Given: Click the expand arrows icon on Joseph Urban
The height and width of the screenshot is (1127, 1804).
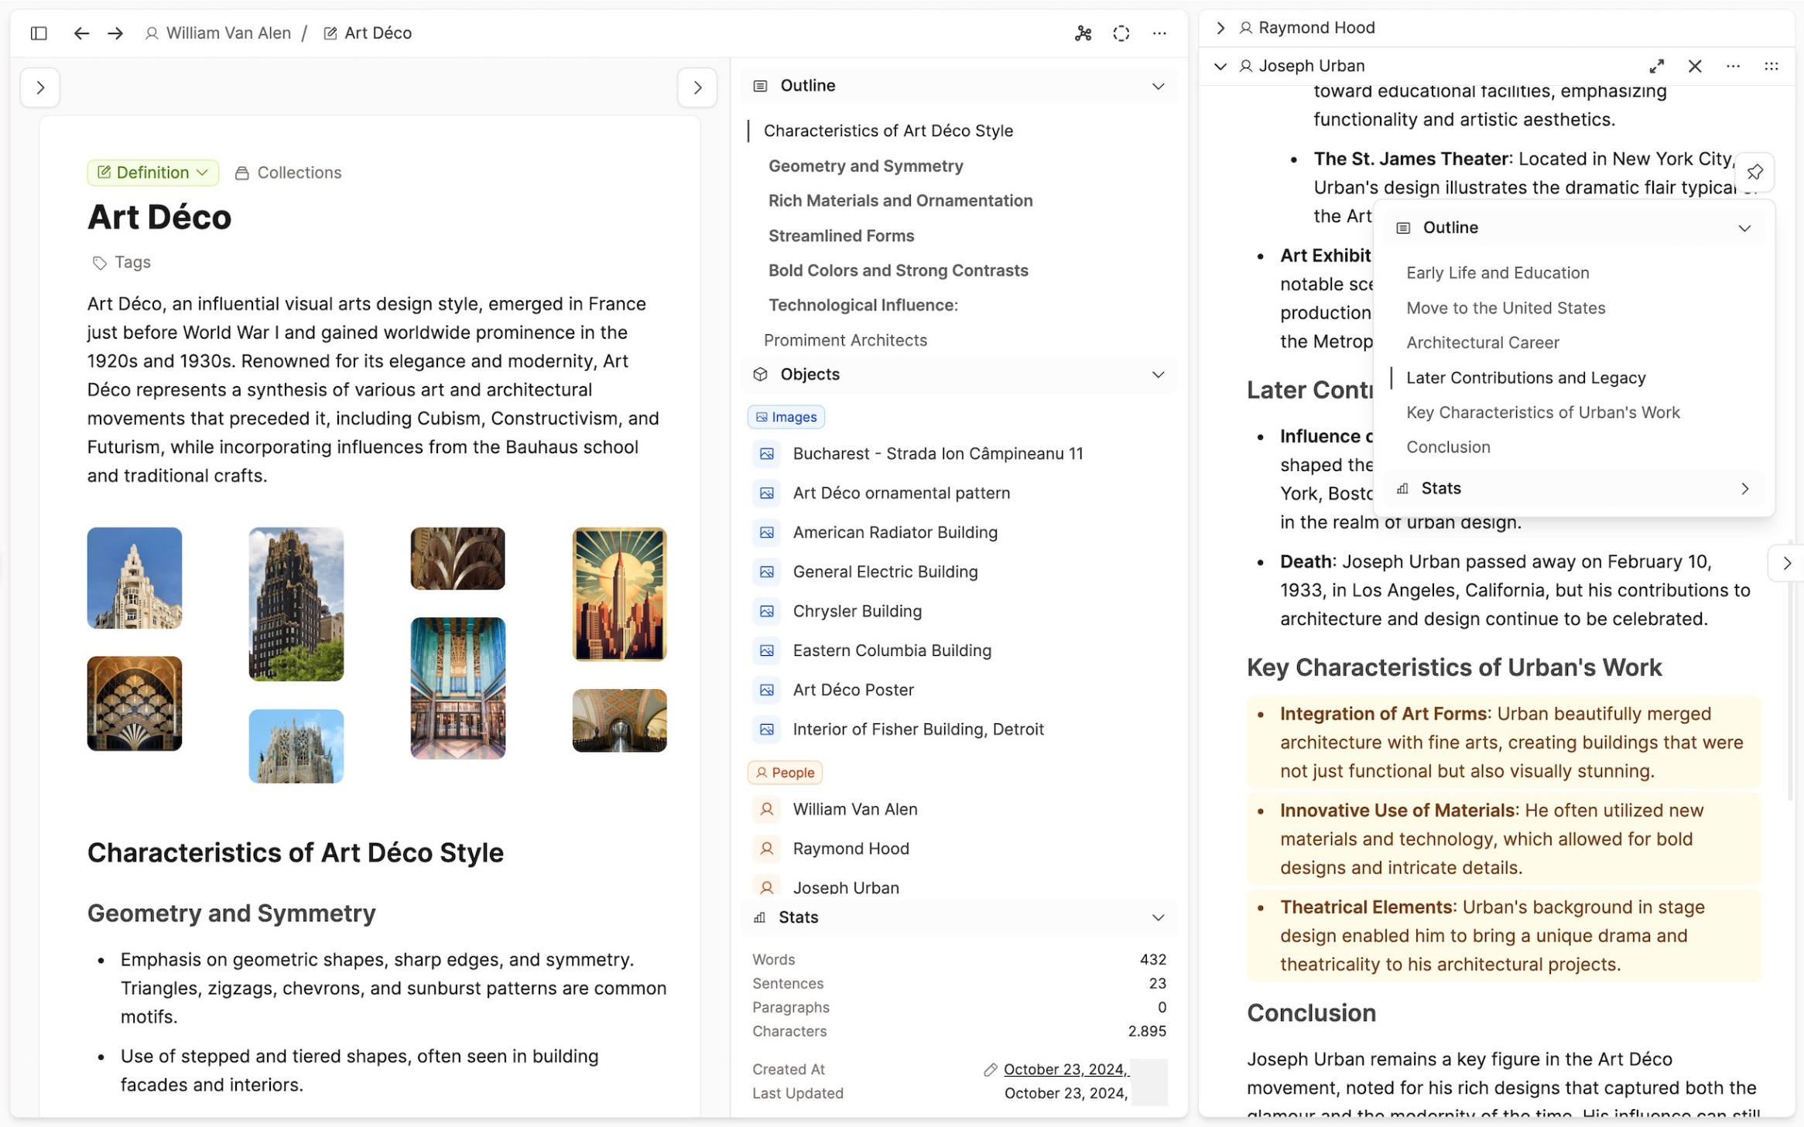Looking at the screenshot, I should 1656,67.
